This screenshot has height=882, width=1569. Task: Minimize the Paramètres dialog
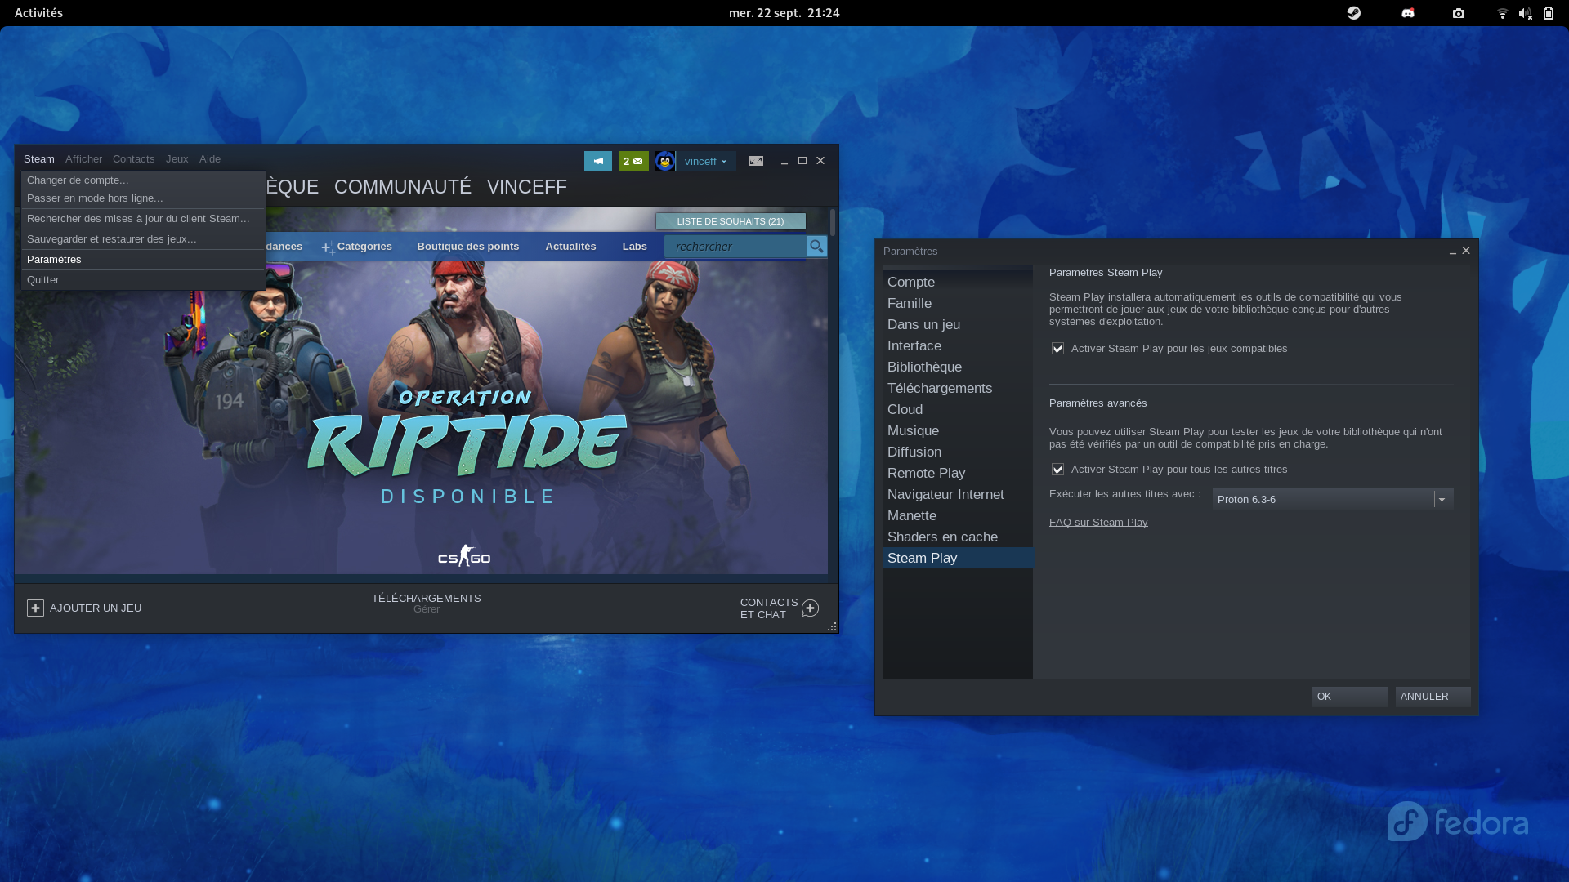1453,252
